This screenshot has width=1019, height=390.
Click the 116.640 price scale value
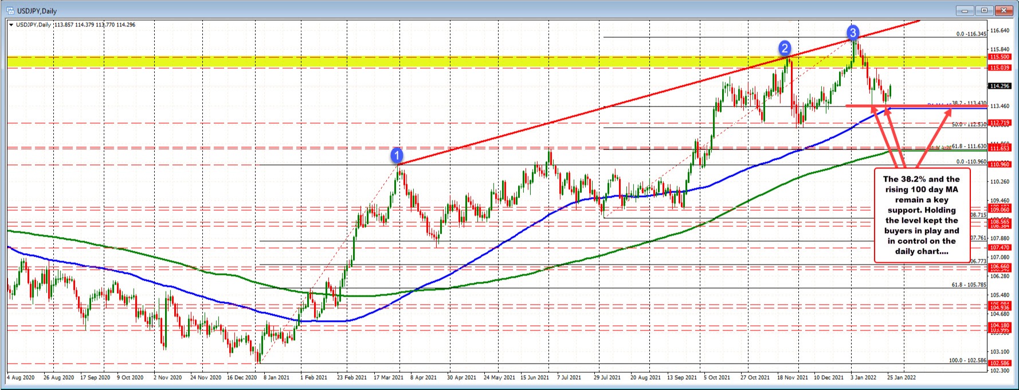click(1000, 30)
